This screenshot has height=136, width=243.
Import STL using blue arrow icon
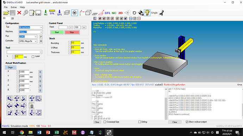[60, 13]
